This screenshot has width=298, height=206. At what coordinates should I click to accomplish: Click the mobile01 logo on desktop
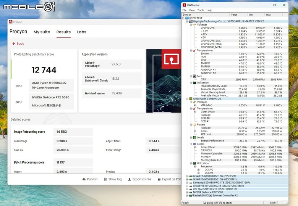29,7
